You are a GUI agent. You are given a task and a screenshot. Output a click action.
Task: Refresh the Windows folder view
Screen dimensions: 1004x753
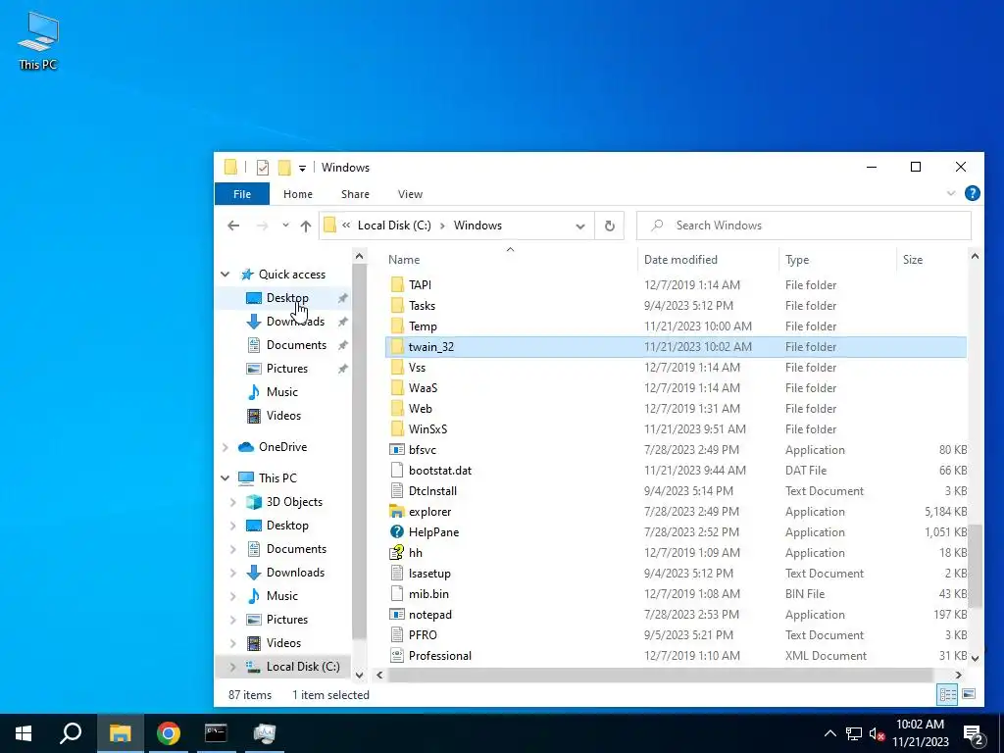[x=610, y=226]
